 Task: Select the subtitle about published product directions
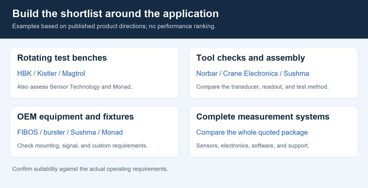114,26
